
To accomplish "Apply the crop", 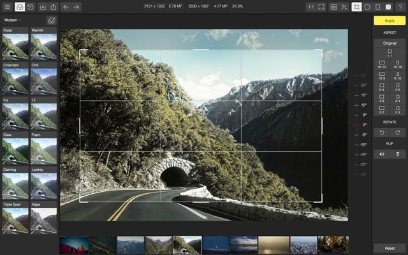I will [390, 20].
